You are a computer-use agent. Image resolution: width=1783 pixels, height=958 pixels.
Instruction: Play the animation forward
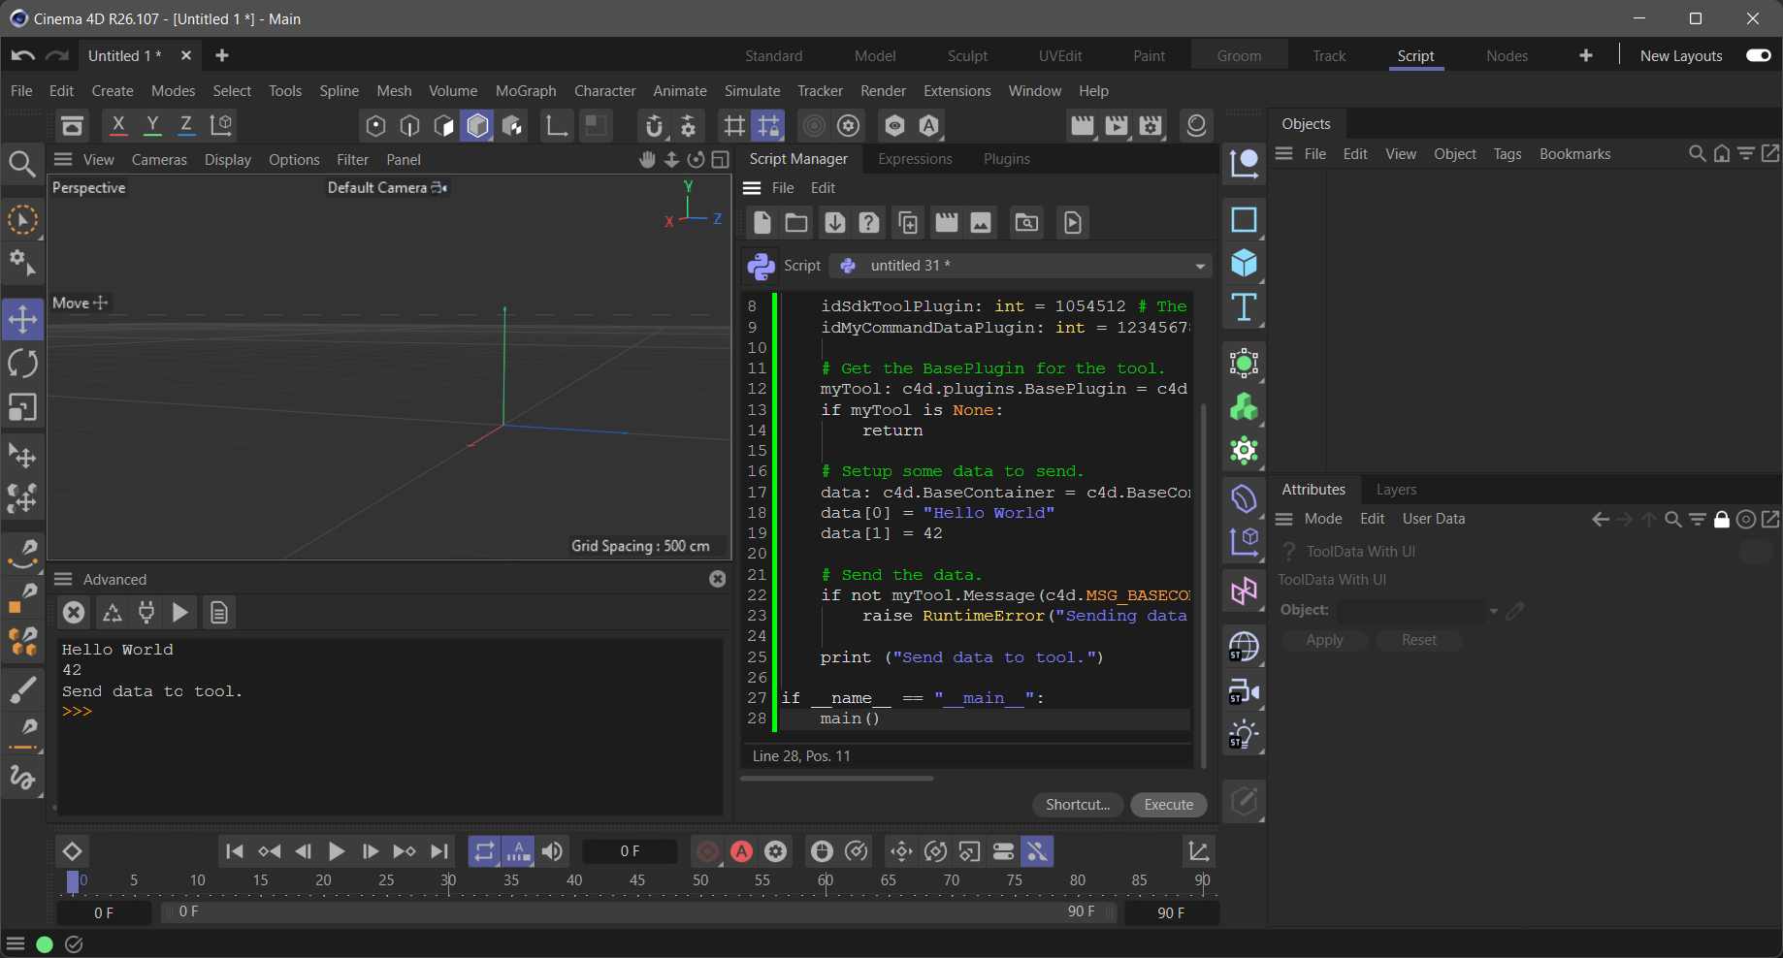(x=337, y=851)
